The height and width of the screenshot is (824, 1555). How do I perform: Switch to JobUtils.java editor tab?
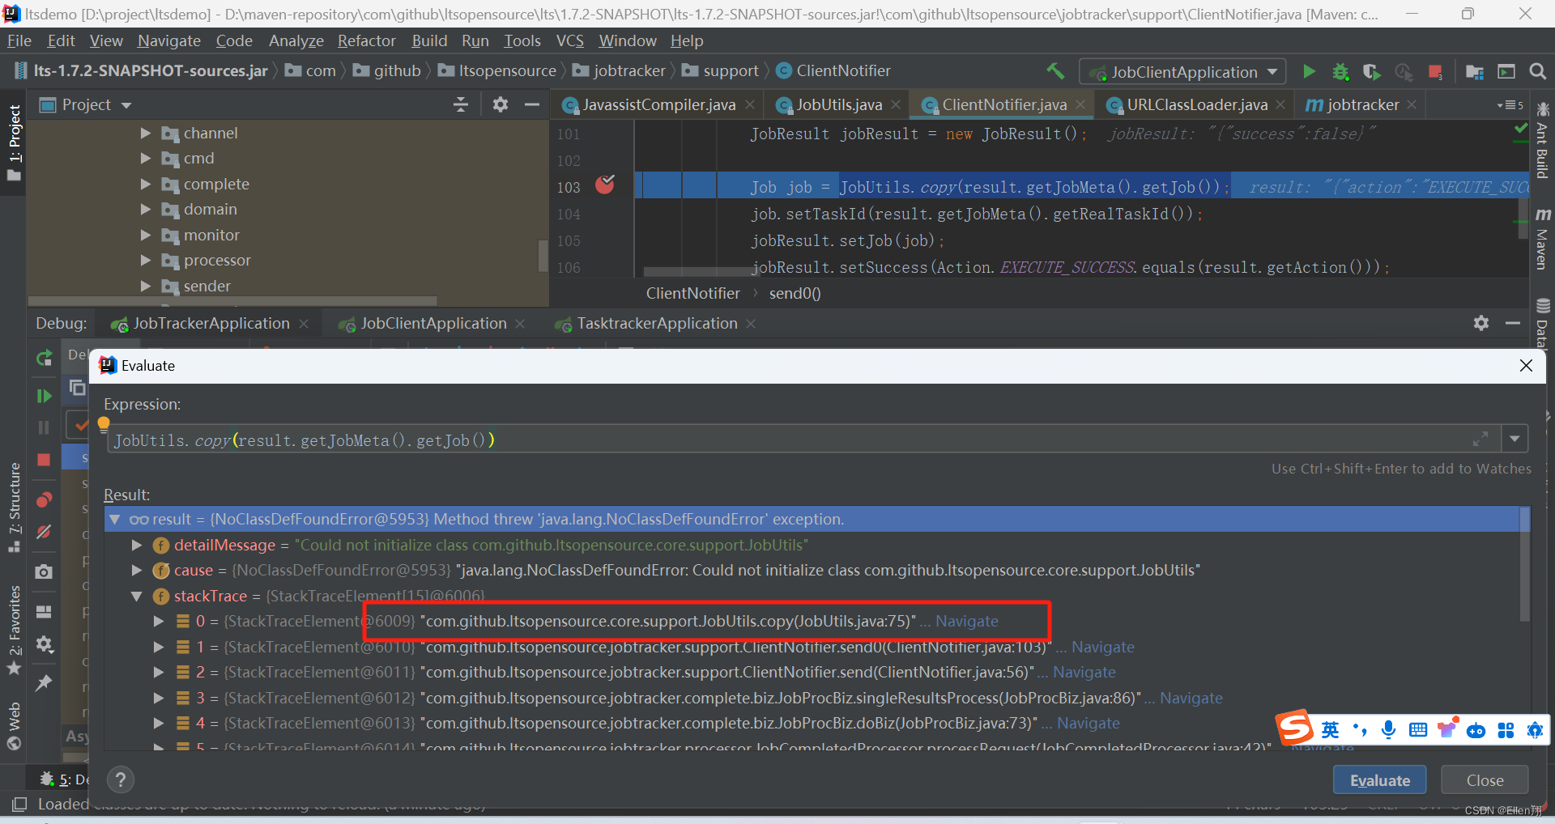839,104
